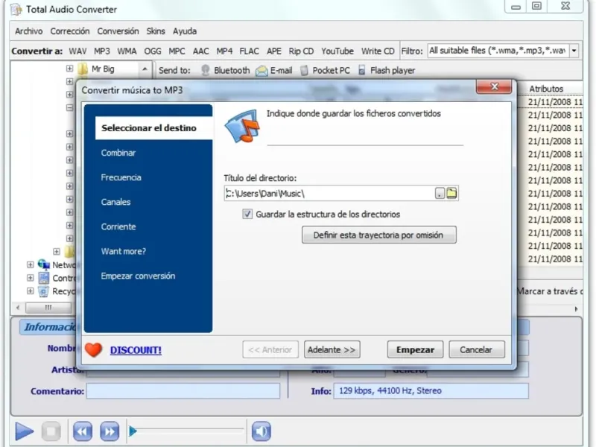596x447 pixels.
Task: Go to the Frecuencia wizard step
Action: [121, 177]
